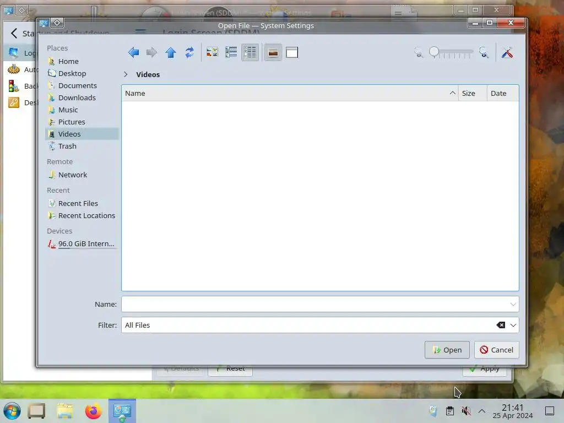Go back with the blue left arrow
This screenshot has width=564, height=423.
pos(133,52)
